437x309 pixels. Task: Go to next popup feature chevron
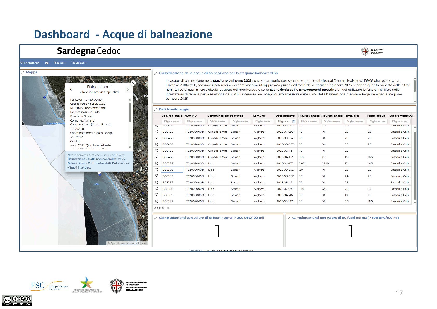coord(128,89)
